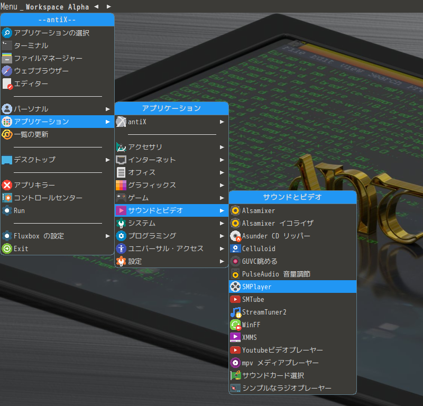Open the システム menu entry

[x=171, y=223]
